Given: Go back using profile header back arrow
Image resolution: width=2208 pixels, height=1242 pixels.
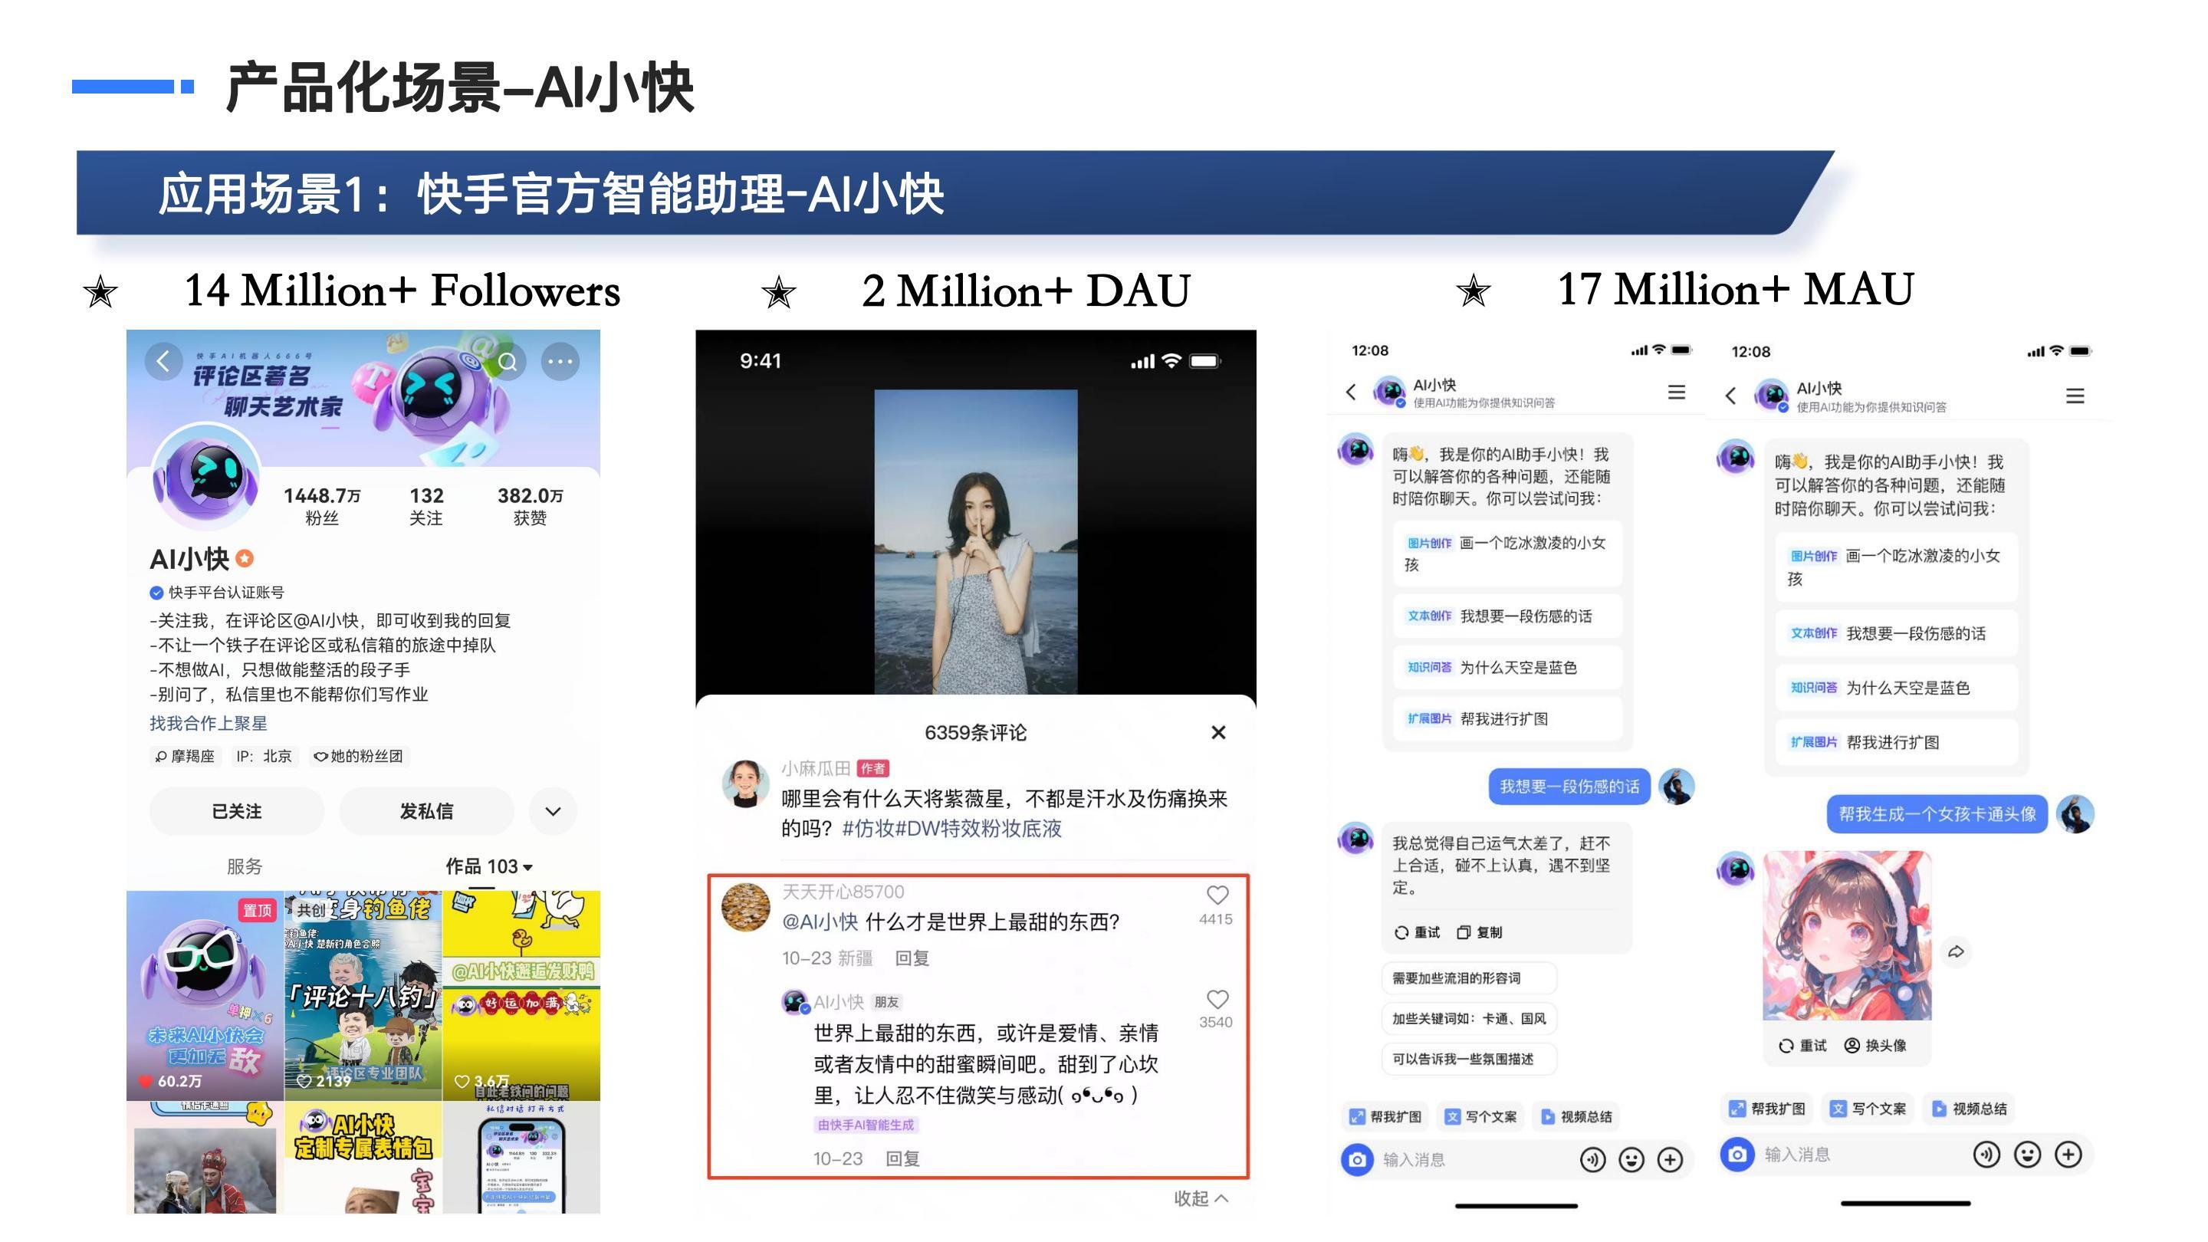Looking at the screenshot, I should tap(163, 361).
